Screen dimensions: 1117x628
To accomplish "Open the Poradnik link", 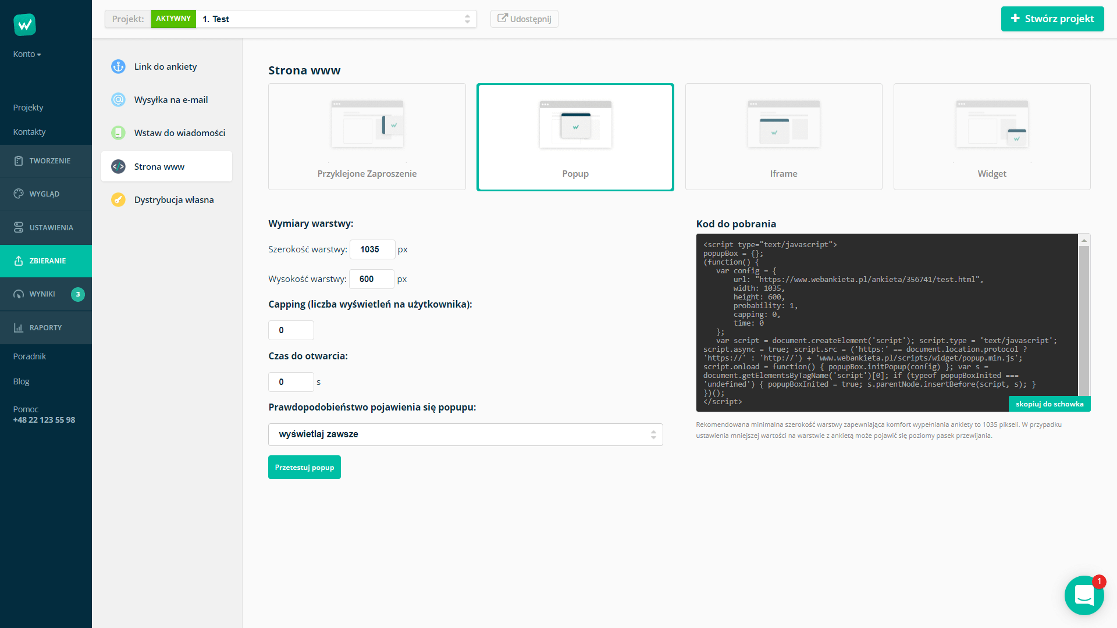I will (x=29, y=356).
